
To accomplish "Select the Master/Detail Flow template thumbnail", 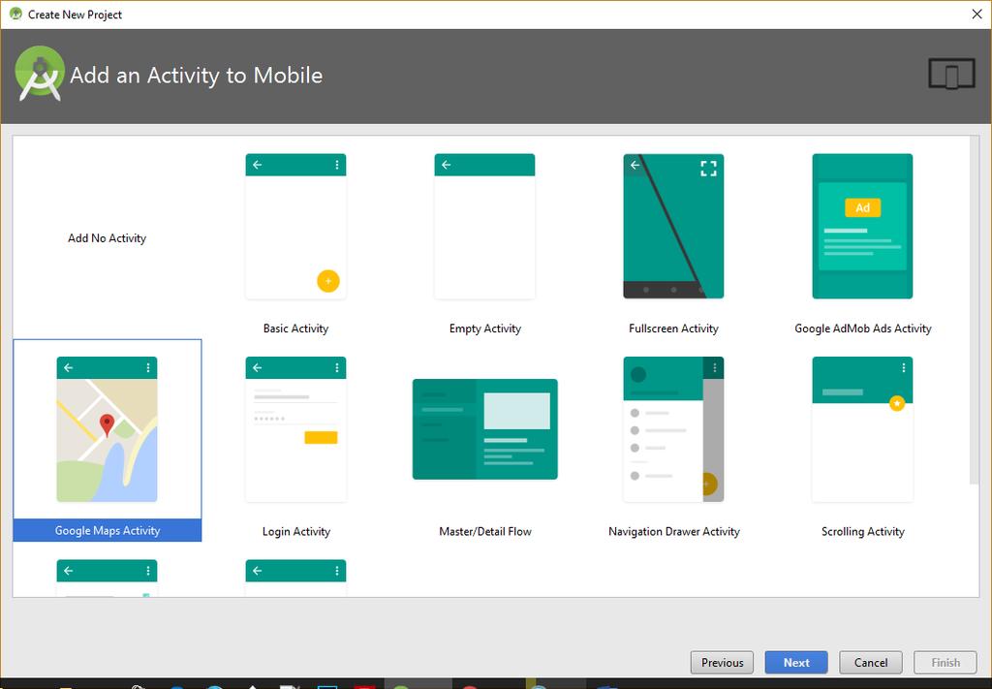I will (484, 429).
